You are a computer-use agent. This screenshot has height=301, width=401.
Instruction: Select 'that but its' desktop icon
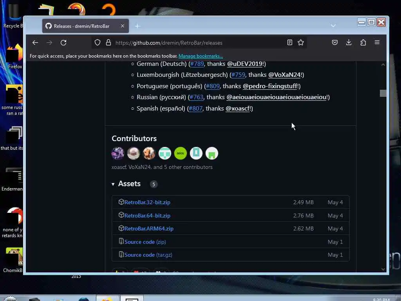click(12, 138)
